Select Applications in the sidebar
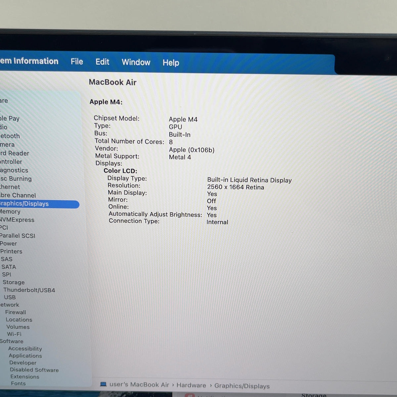The width and height of the screenshot is (397, 397). [25, 356]
